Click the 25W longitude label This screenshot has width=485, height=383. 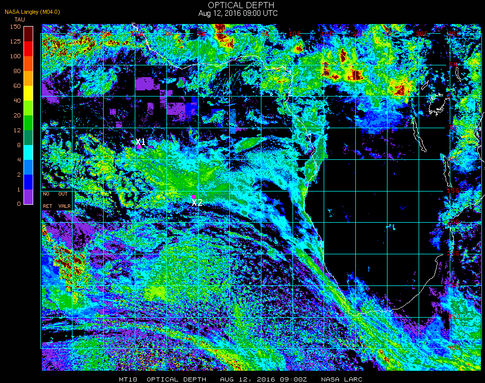click(74, 34)
